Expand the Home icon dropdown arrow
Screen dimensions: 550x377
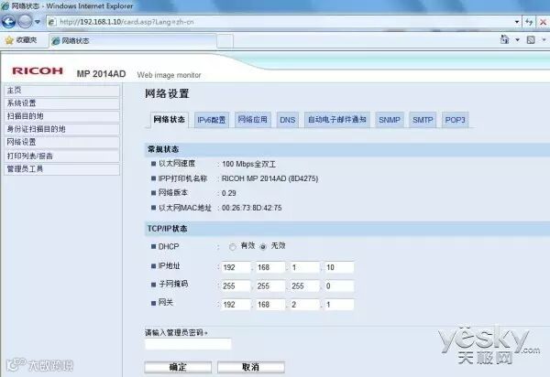[x=517, y=40]
